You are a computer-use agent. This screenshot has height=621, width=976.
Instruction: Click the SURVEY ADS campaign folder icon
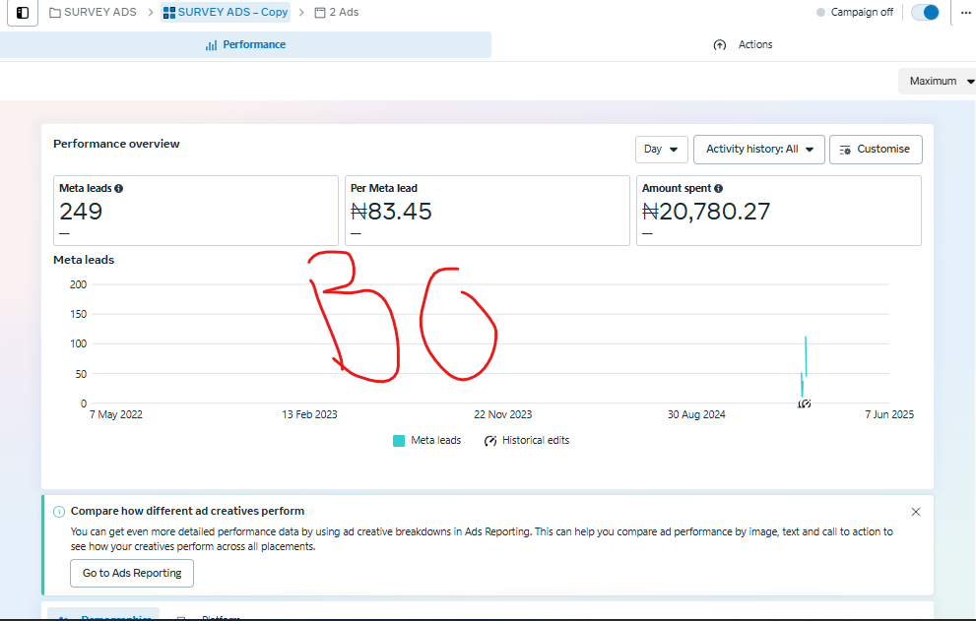pos(55,13)
